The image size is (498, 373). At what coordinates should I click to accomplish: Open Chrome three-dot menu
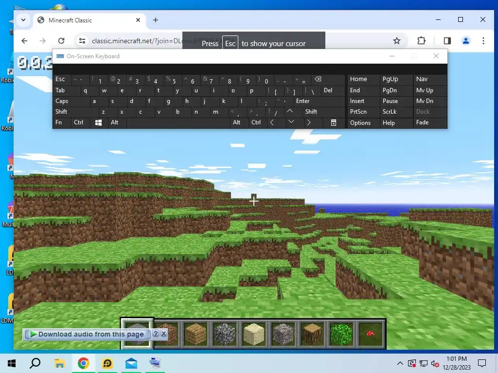click(x=483, y=41)
